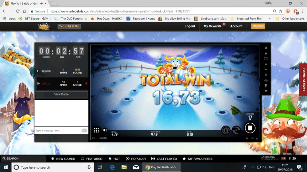Open POPULAR games category
This screenshot has width=307, height=172.
click(136, 159)
